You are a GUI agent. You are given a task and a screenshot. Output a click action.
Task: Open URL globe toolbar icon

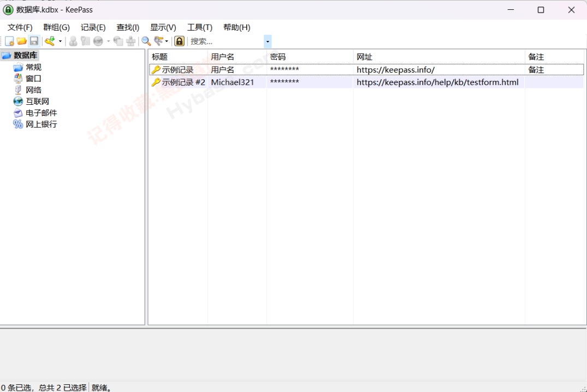(98, 41)
